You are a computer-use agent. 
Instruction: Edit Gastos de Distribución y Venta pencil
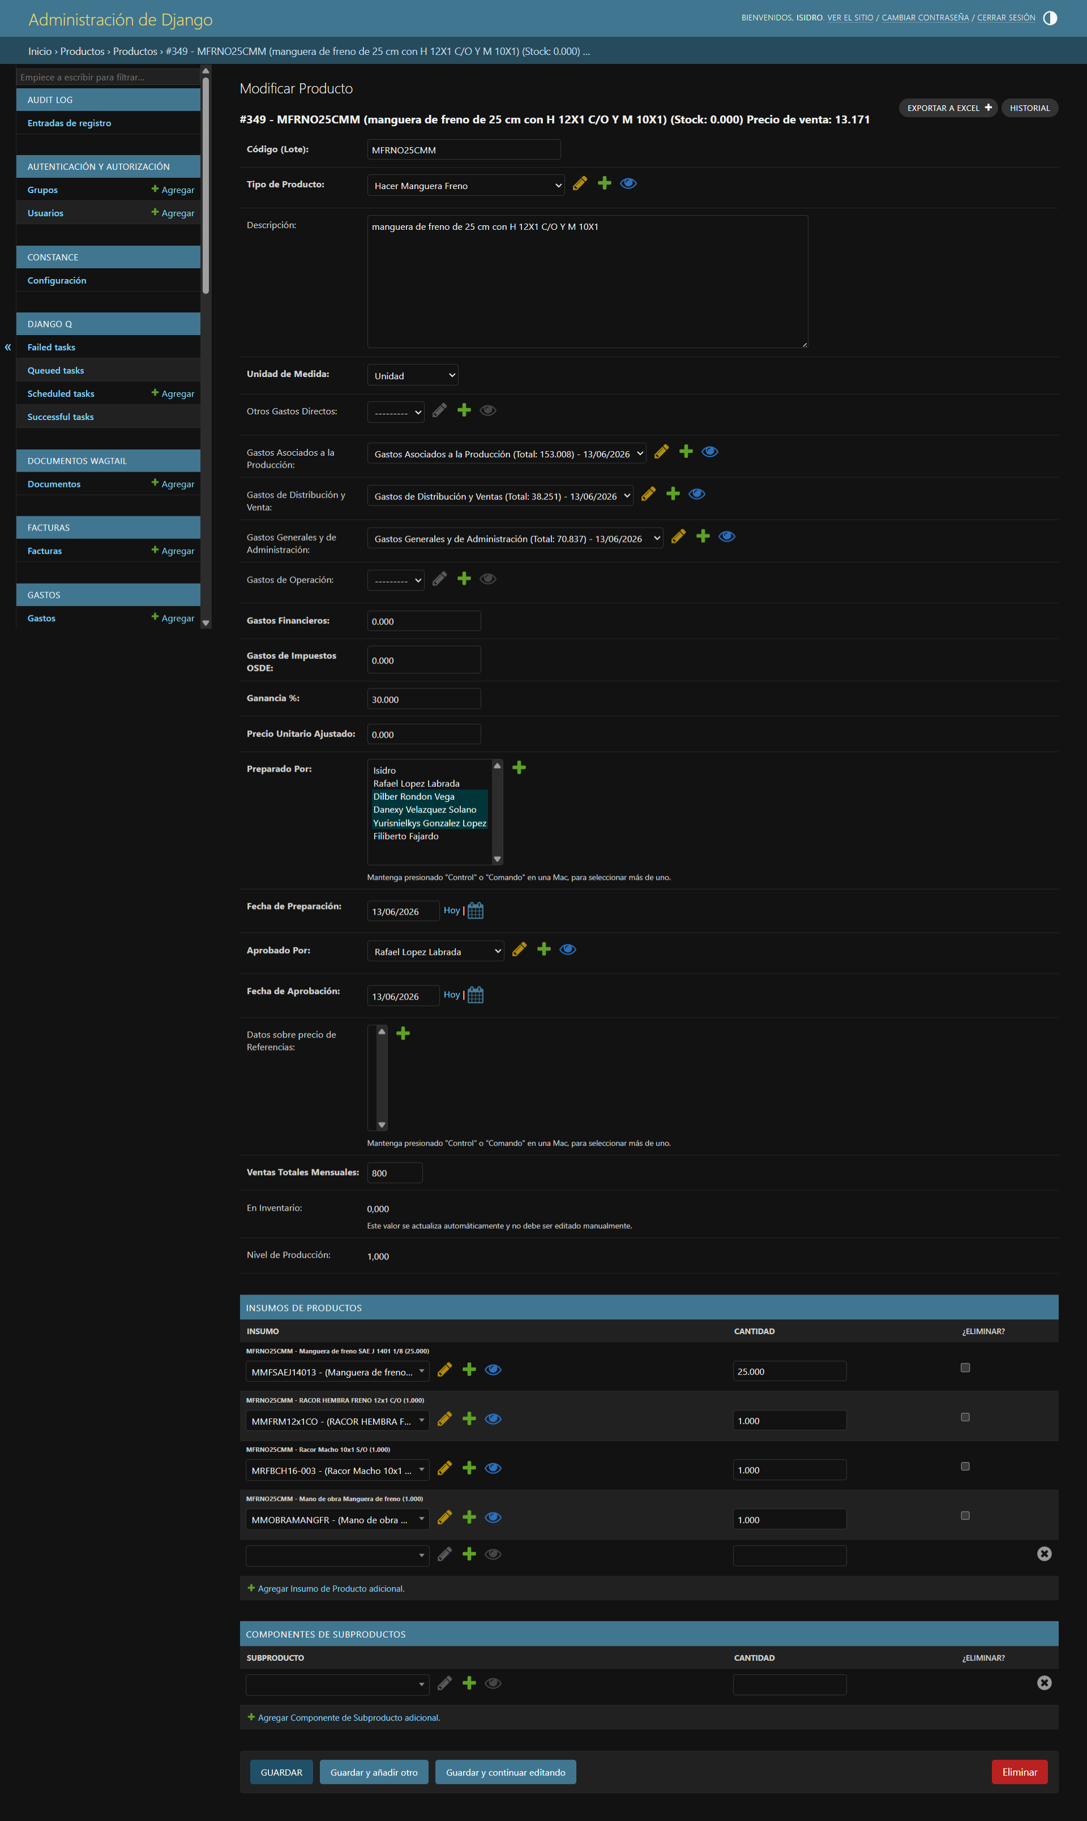click(x=648, y=494)
